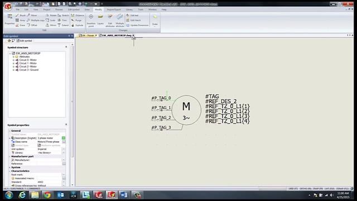
Task: Click the Manufacturer field
Action: (50, 160)
